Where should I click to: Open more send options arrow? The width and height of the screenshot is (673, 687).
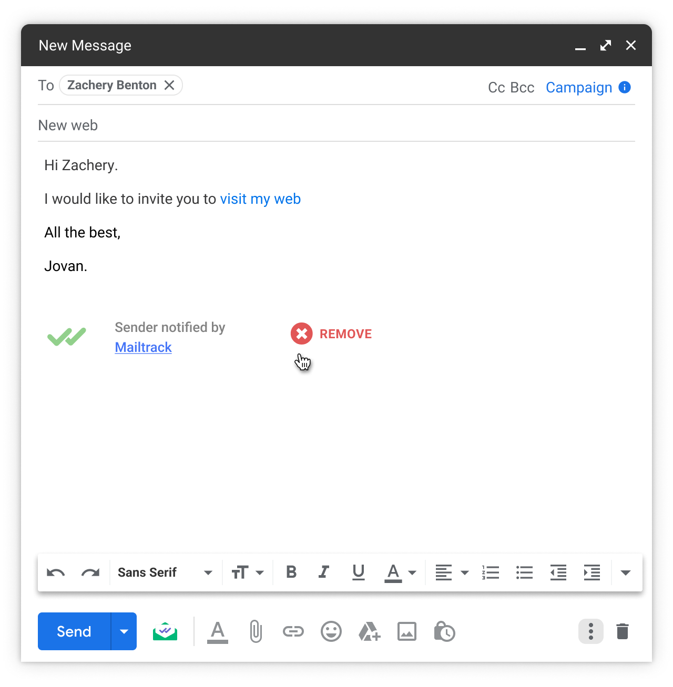(x=124, y=631)
